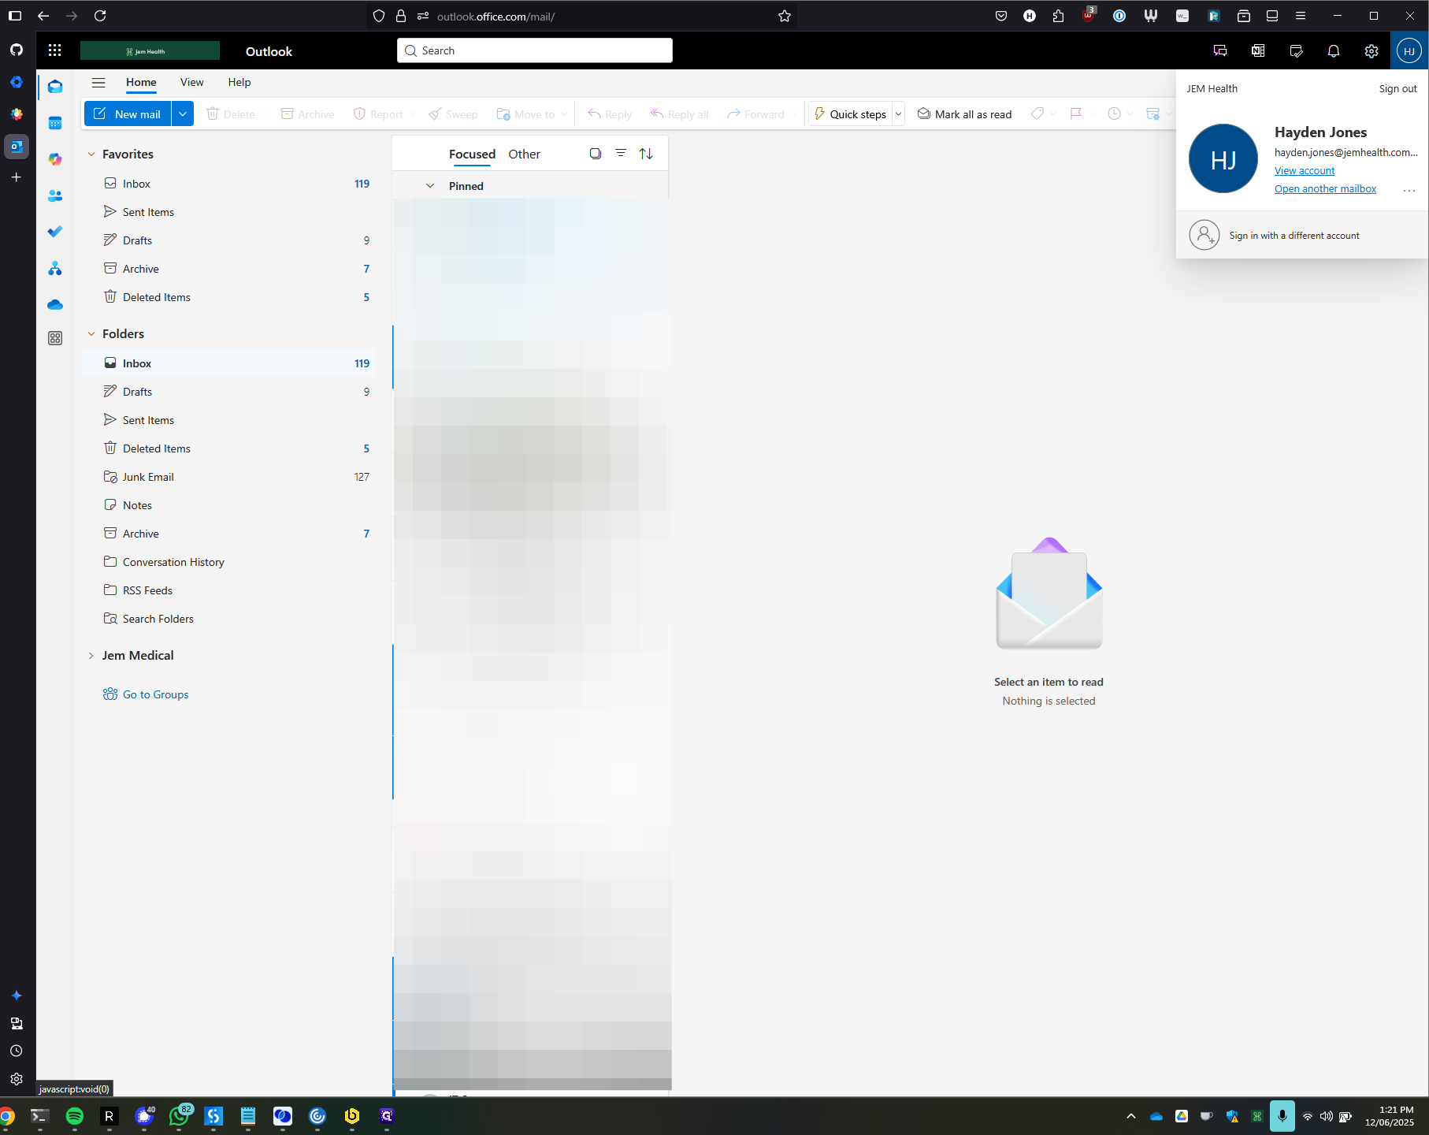The width and height of the screenshot is (1429, 1135).
Task: Expand the Jem Medical group
Action: coord(91,656)
